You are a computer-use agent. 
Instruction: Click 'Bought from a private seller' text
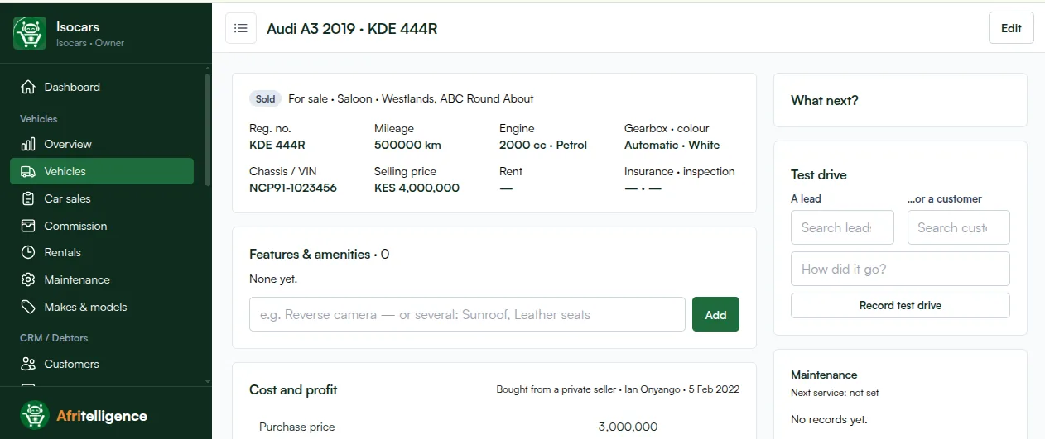556,389
